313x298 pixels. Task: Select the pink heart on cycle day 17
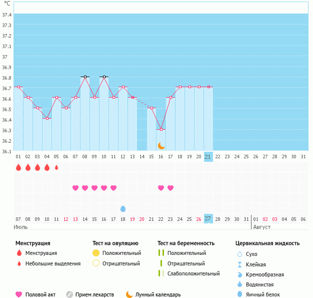click(170, 188)
